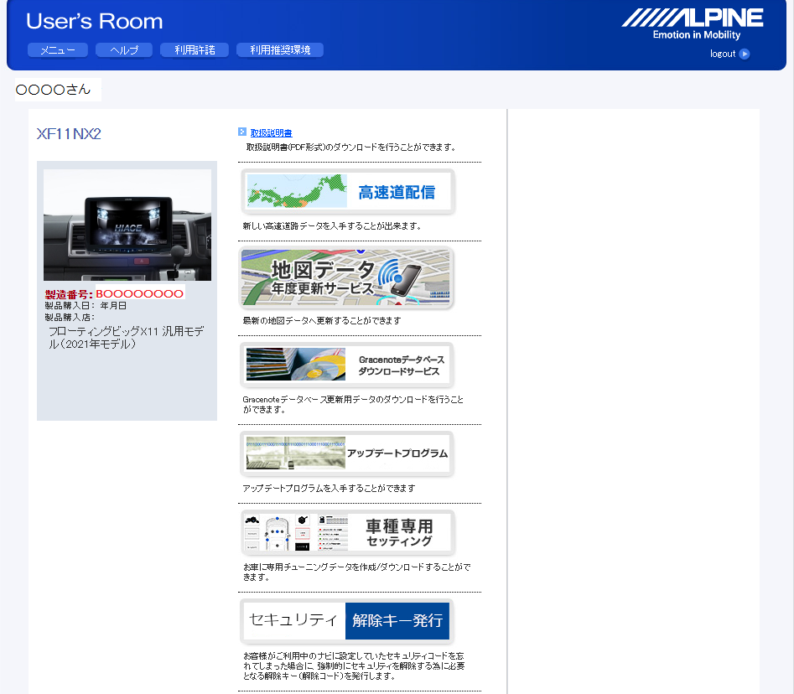Viewport: 794px width, 694px height.
Task: Click the ヘルプ help button
Action: pos(123,50)
